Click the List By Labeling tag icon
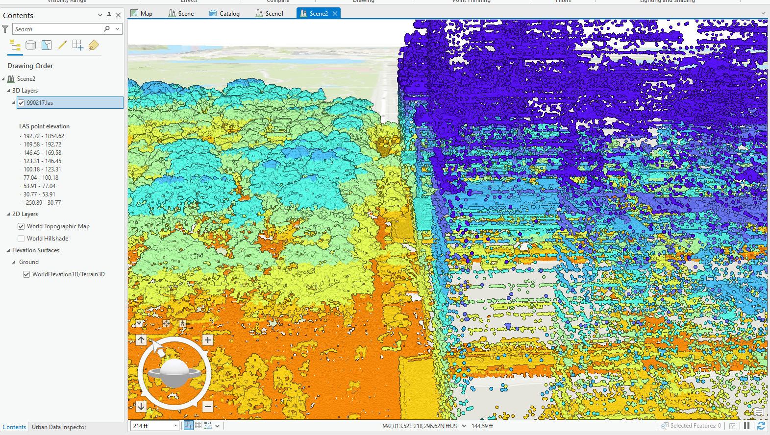 94,46
